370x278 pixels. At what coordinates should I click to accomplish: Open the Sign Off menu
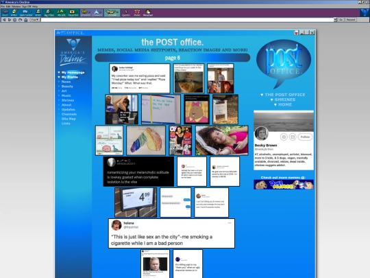click(27, 6)
